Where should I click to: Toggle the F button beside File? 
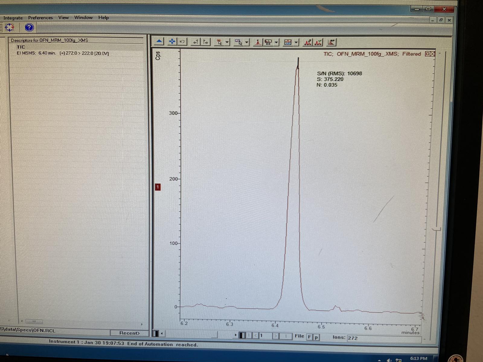click(309, 337)
